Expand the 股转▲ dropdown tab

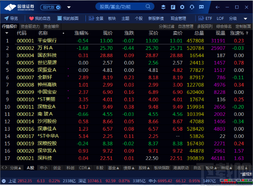144,168
